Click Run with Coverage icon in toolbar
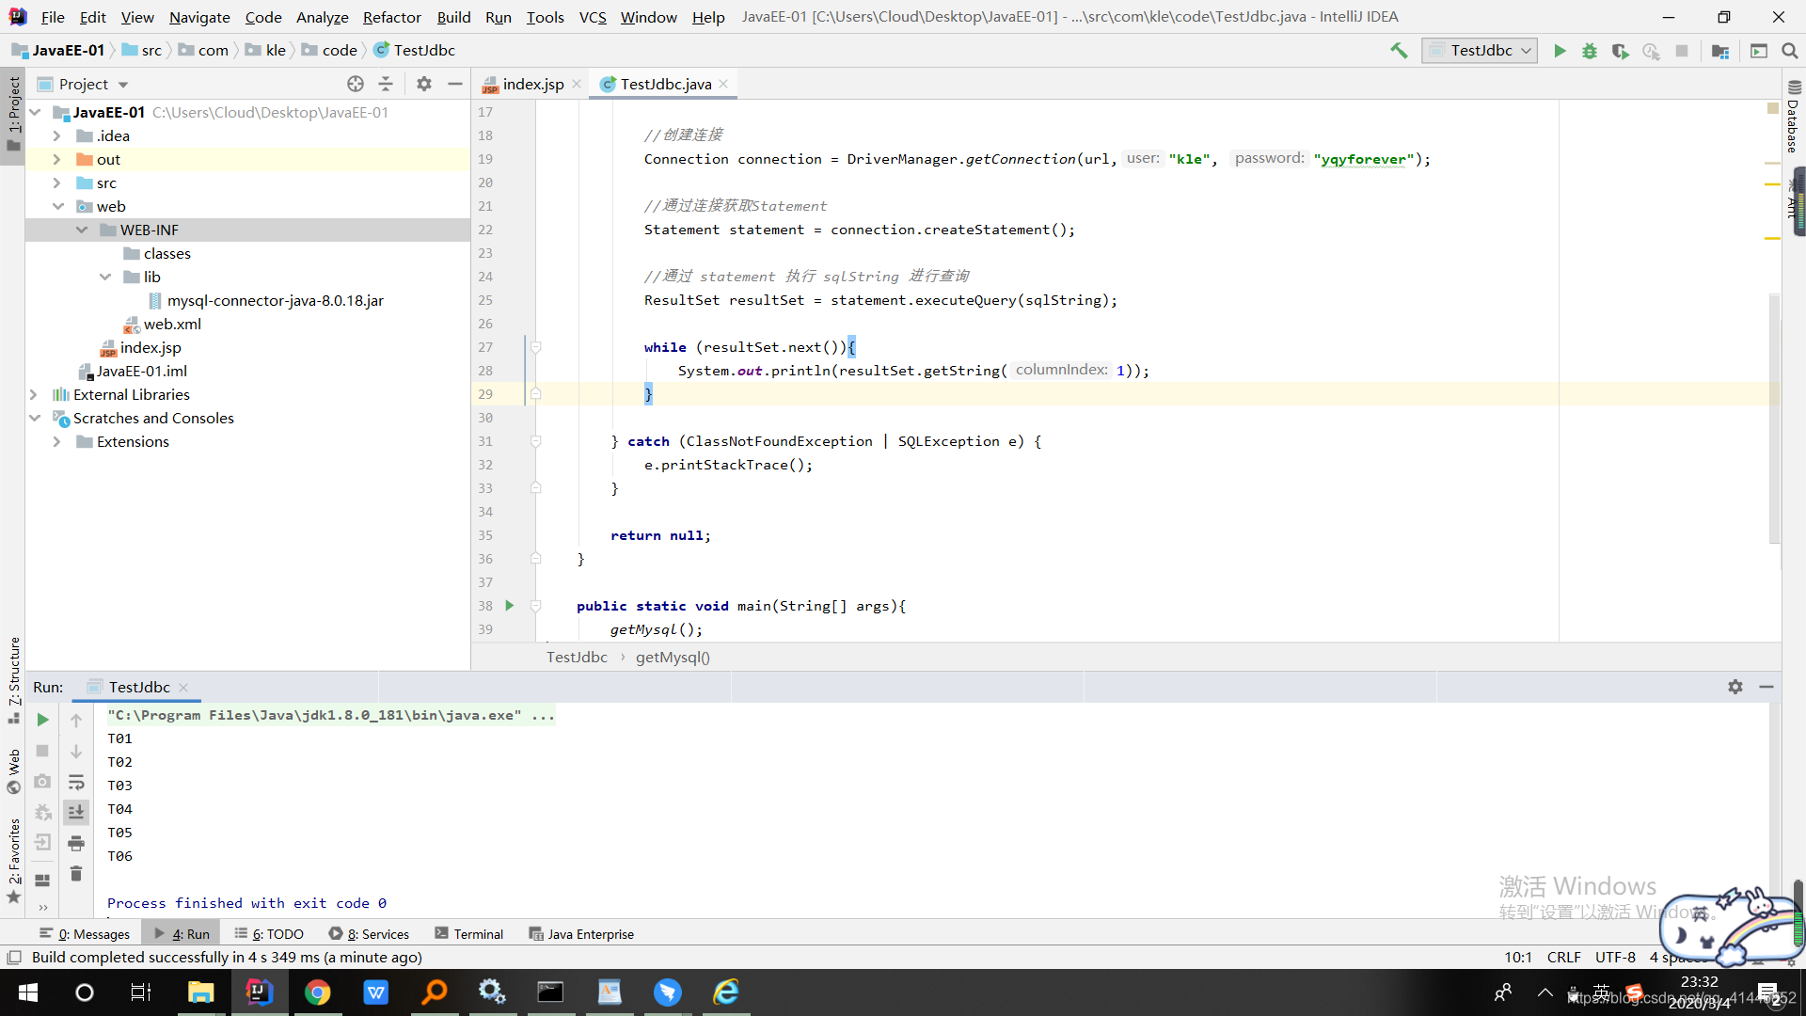Image resolution: width=1806 pixels, height=1016 pixels. coord(1620,51)
